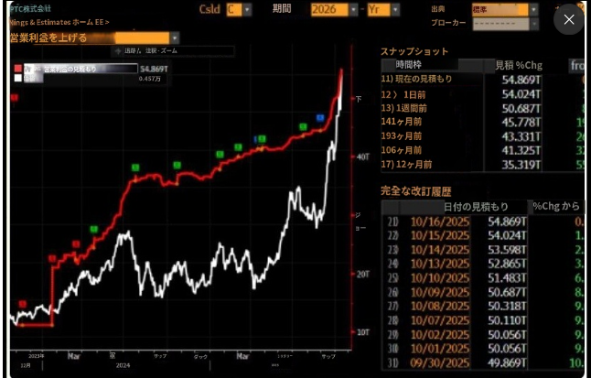This screenshot has height=378, width=591.
Task: Toggle the red estimate series legend box
Action: (x=17, y=69)
